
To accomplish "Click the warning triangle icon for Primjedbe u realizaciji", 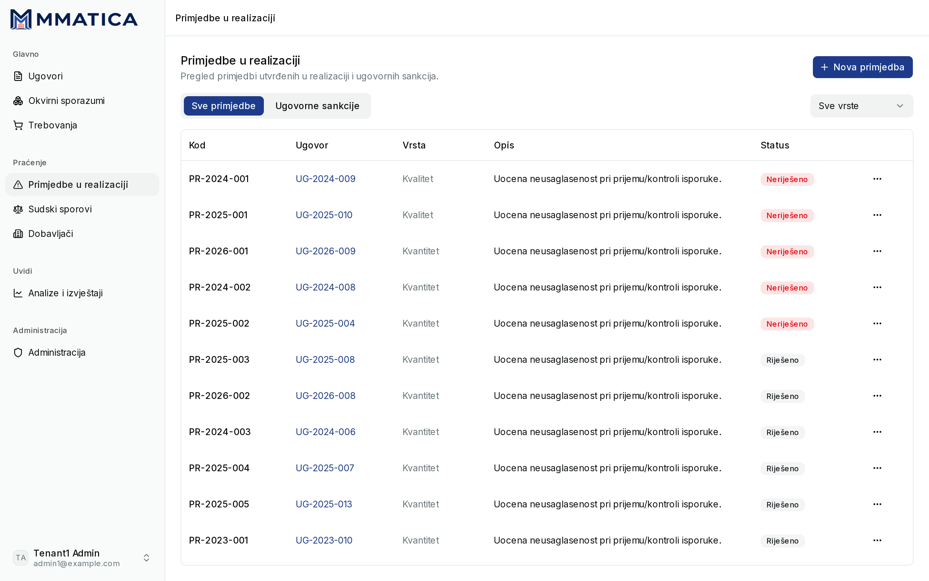I will (18, 185).
